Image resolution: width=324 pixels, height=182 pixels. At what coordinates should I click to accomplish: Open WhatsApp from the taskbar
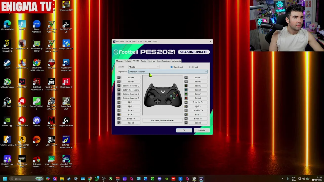(97, 179)
